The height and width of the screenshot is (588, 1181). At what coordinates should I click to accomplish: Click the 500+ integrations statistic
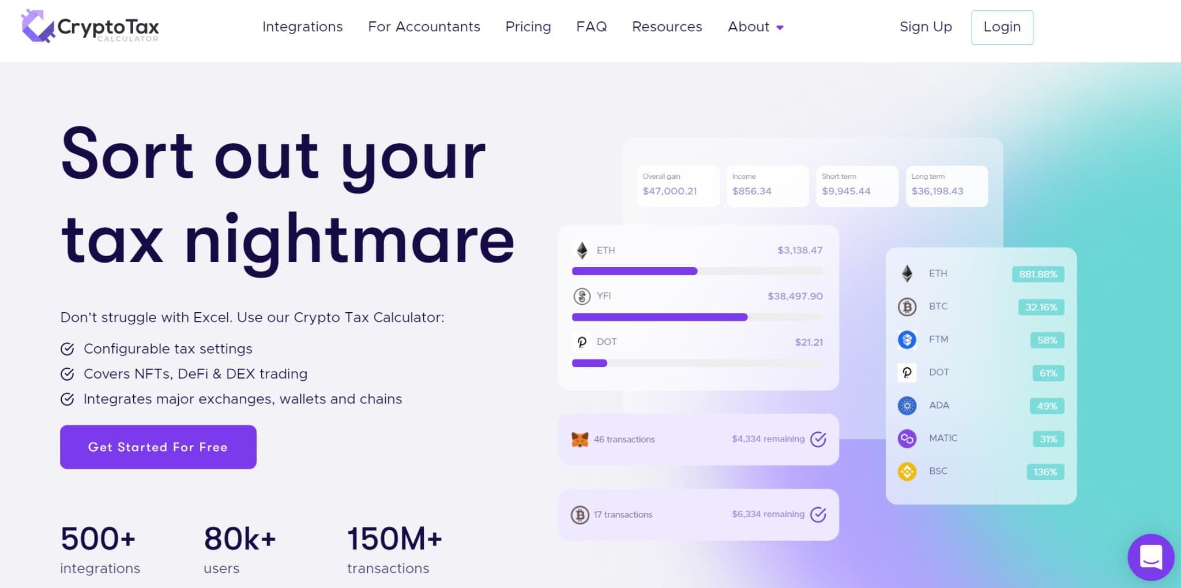(100, 549)
